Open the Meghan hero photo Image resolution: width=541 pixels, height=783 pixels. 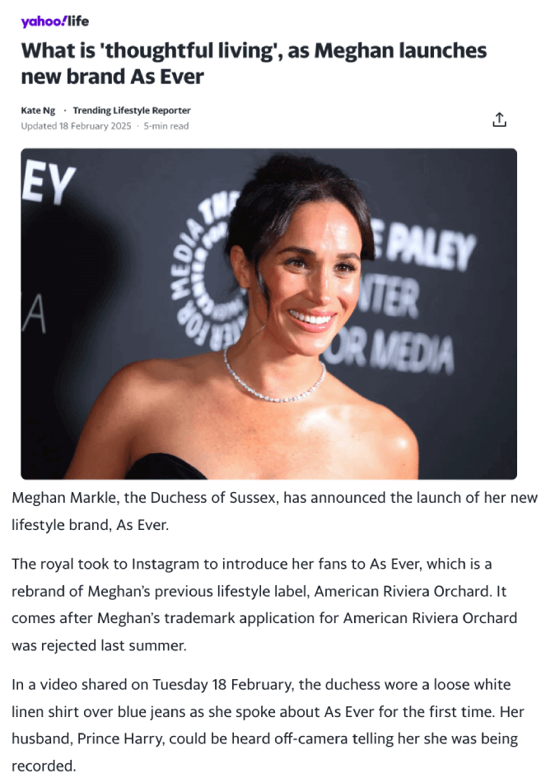click(x=268, y=313)
